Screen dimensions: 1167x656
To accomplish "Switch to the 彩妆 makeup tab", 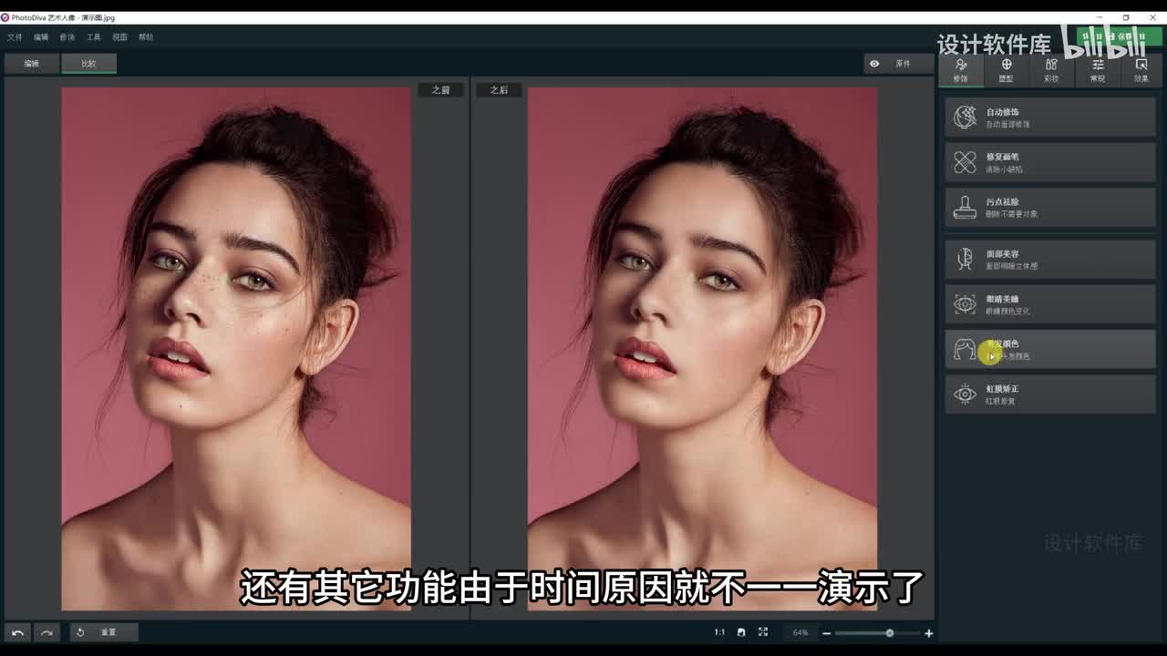I will click(x=1051, y=70).
